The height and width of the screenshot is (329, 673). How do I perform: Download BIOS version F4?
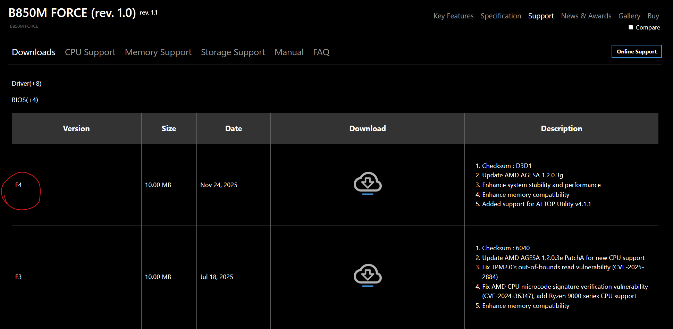point(368,183)
